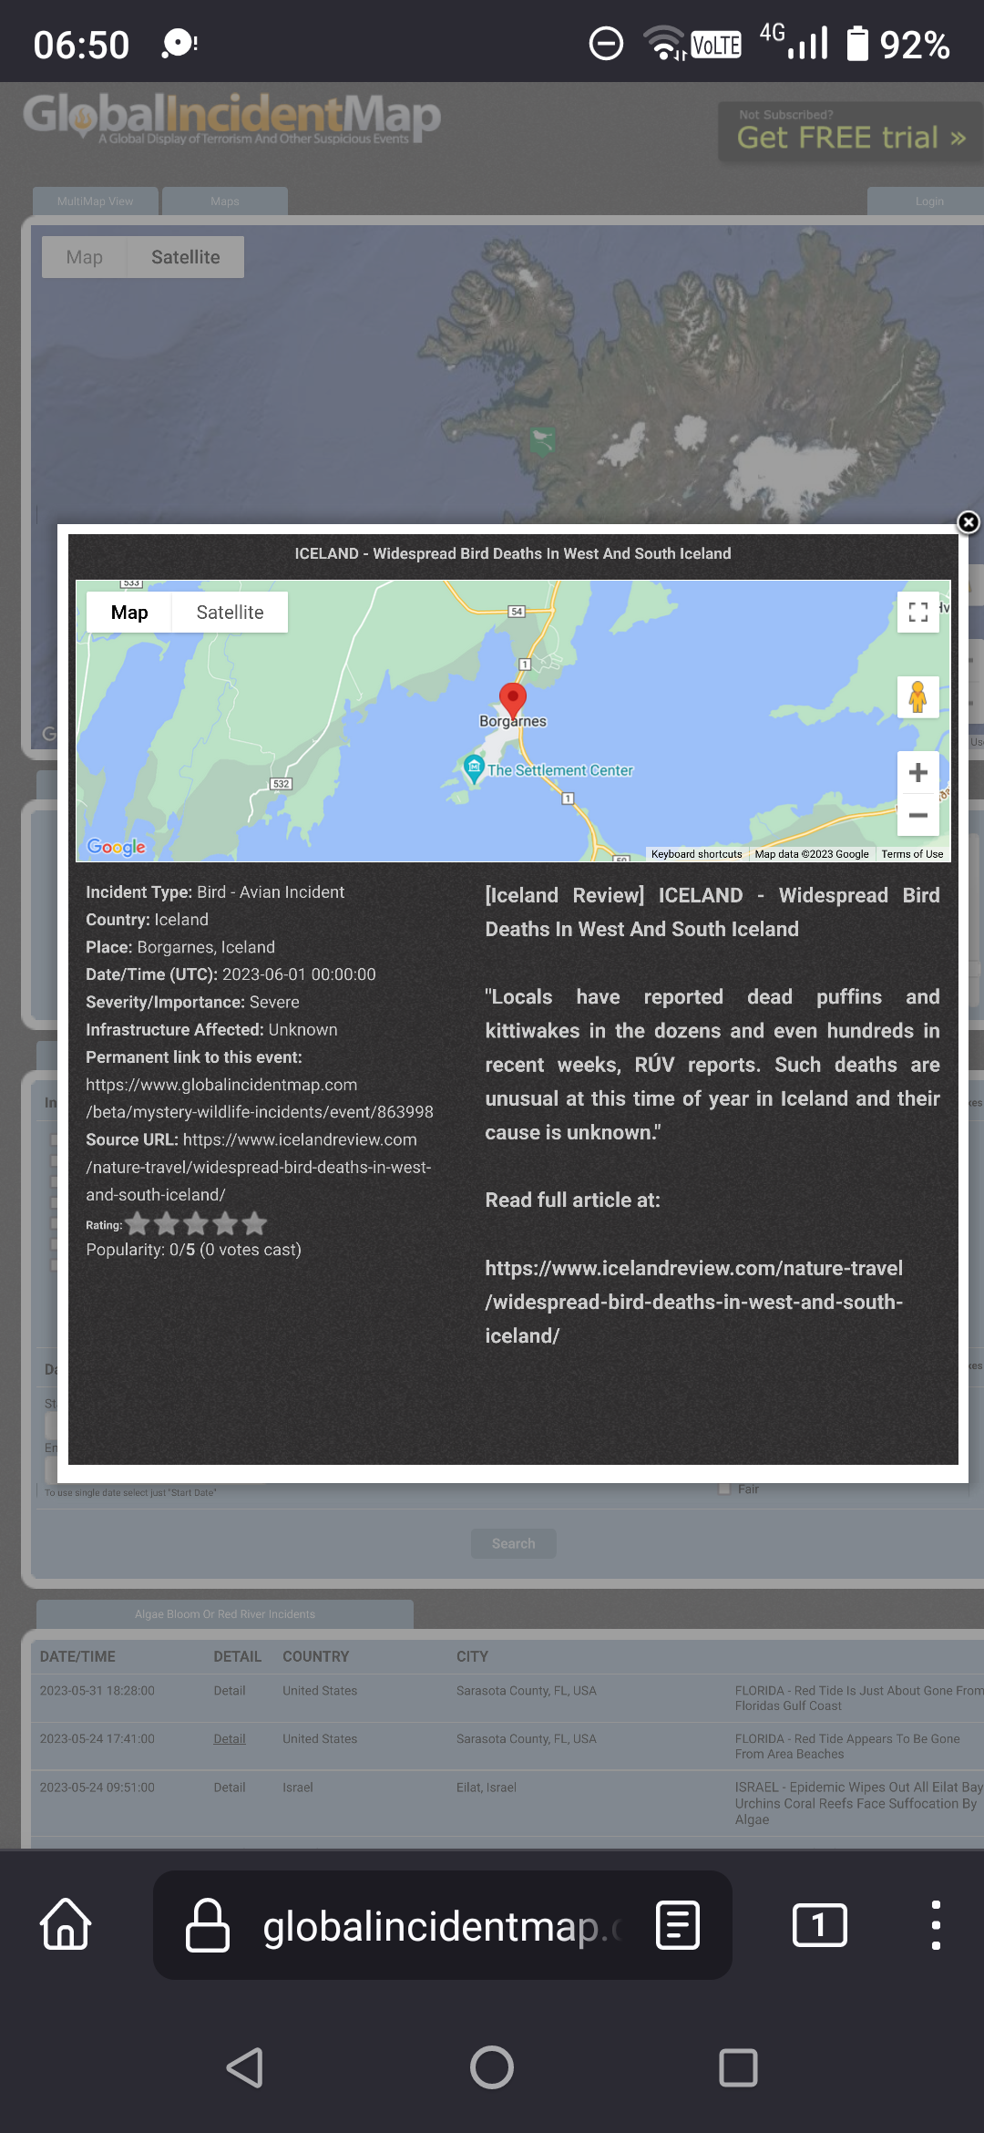Open Keyboard shortcuts on map
This screenshot has height=2133, width=984.
click(696, 854)
